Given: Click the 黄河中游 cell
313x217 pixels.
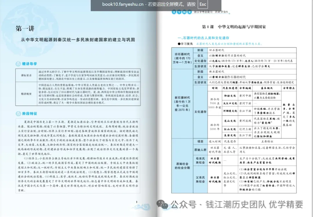Looking at the screenshot, I should [245, 96].
